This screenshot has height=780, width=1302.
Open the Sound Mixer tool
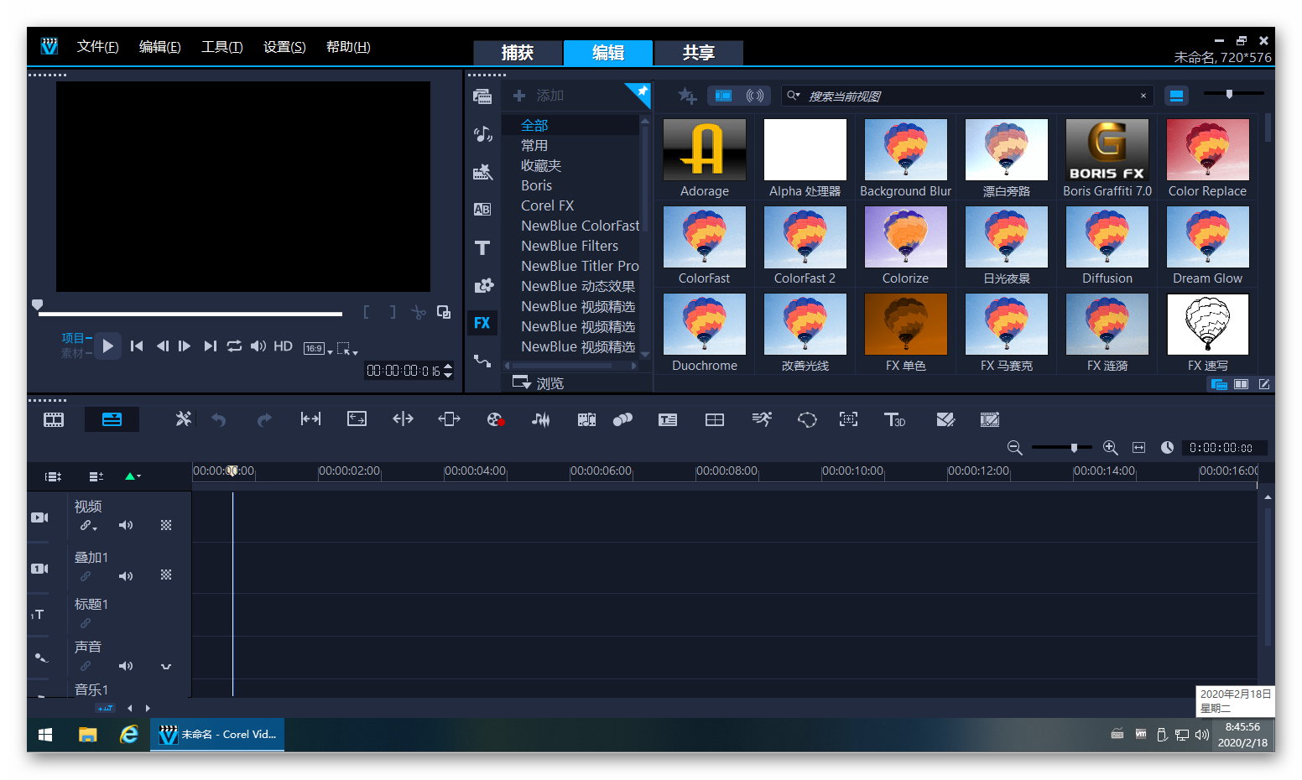(541, 419)
